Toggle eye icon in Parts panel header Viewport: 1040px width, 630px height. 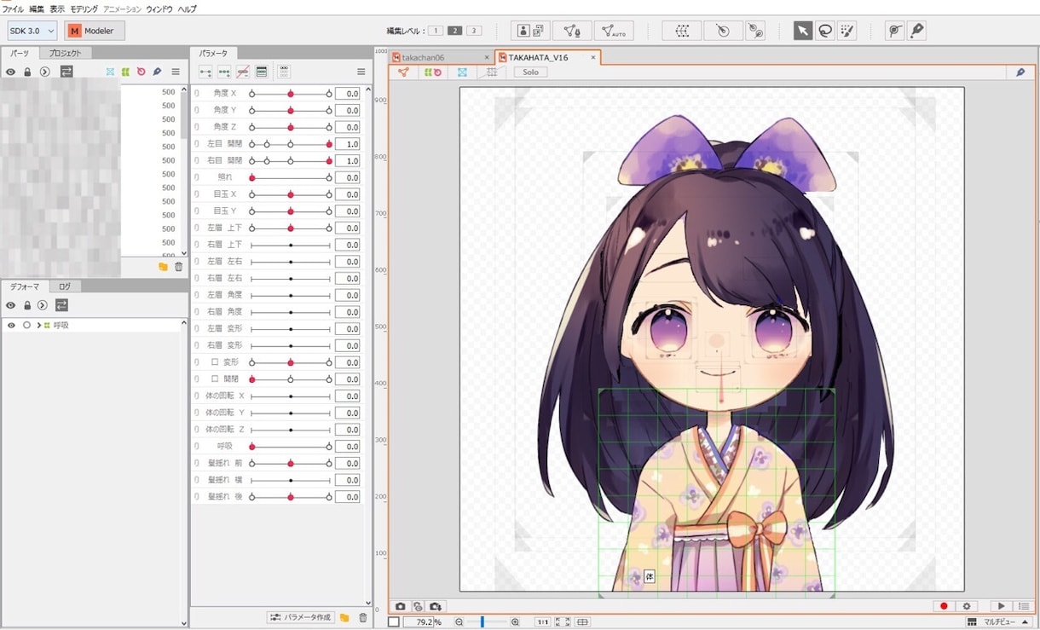[x=11, y=72]
